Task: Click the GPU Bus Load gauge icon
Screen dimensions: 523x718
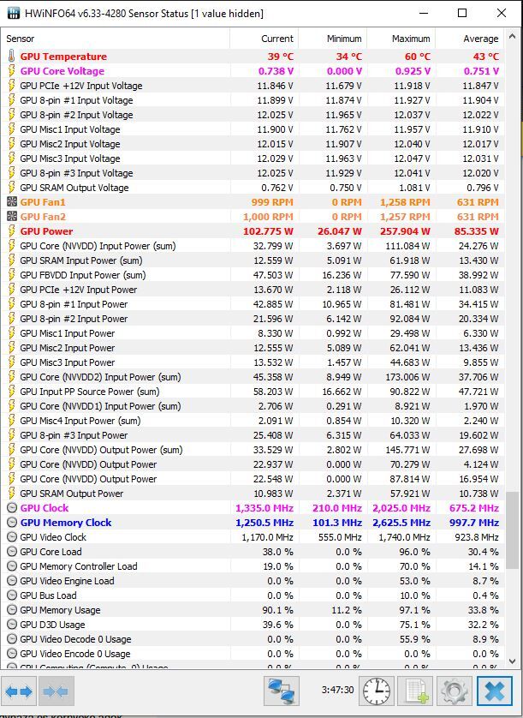Action: (12, 595)
